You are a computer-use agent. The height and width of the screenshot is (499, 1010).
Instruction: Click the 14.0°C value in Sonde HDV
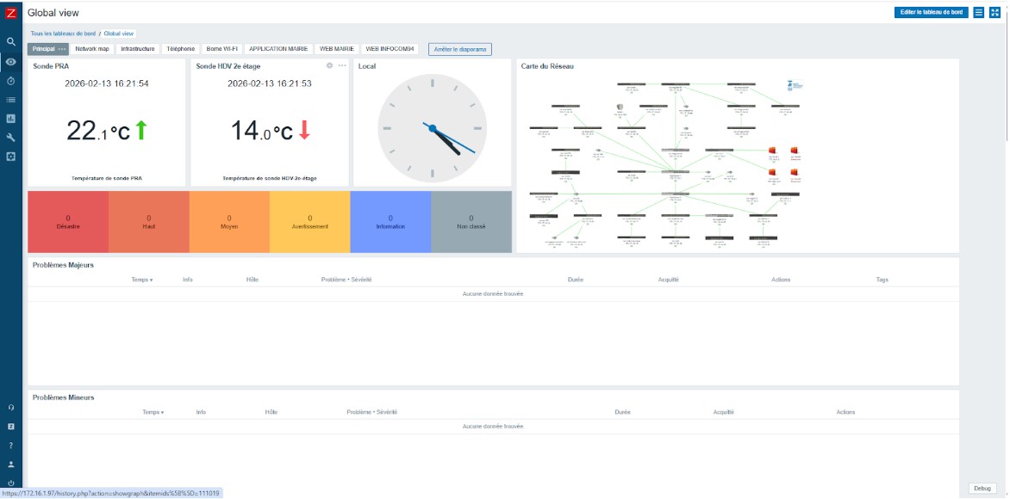point(261,131)
